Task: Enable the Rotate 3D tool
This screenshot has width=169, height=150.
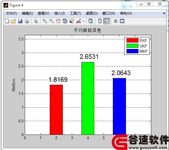Action: (65, 21)
